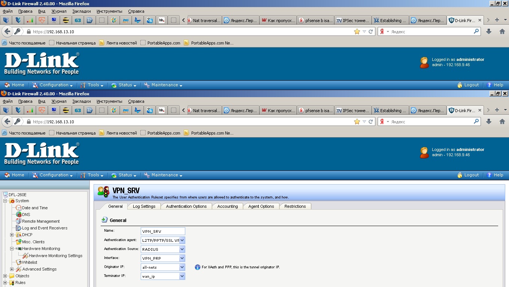The width and height of the screenshot is (509, 287).
Task: Open the Interface VPN_PRP dropdown
Action: tap(182, 258)
